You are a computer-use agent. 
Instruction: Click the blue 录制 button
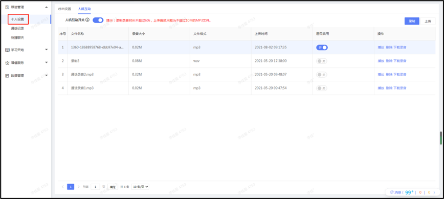pyautogui.click(x=412, y=21)
